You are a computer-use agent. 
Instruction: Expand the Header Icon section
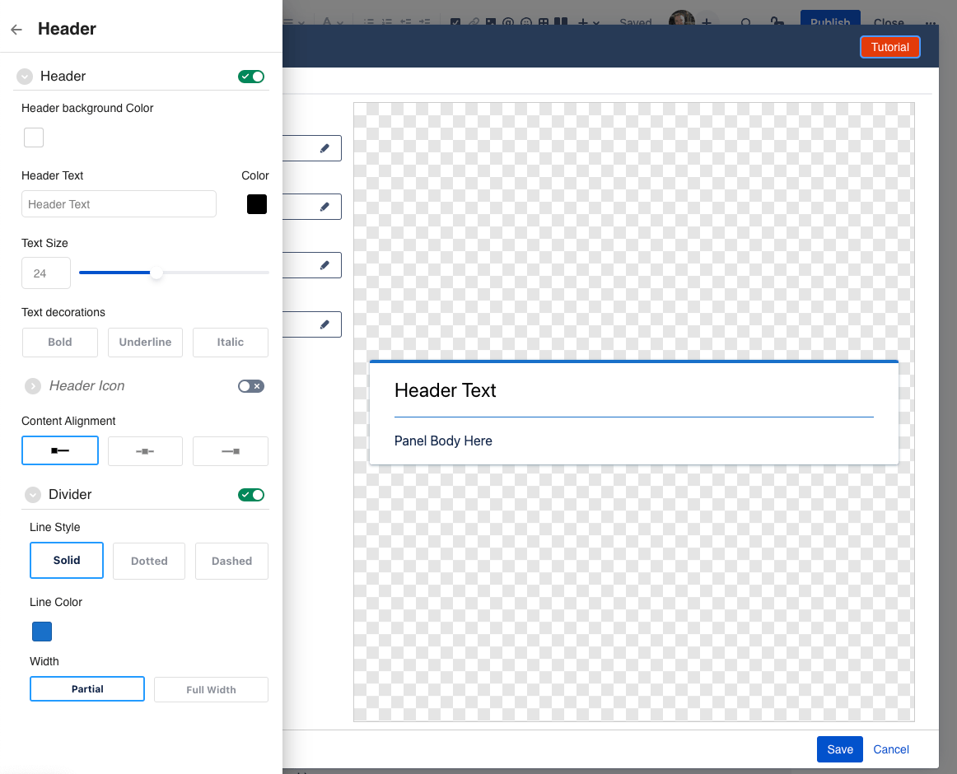click(32, 385)
